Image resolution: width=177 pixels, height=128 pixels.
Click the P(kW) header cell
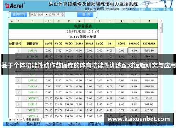[x=121, y=43]
